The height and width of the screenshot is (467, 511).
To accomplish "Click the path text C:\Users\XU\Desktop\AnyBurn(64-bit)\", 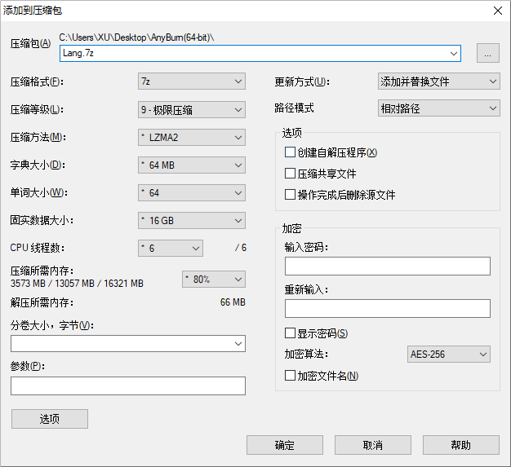I will 136,37.
